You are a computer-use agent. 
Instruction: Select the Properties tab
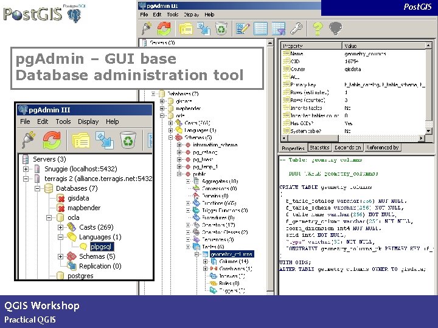pos(293,148)
